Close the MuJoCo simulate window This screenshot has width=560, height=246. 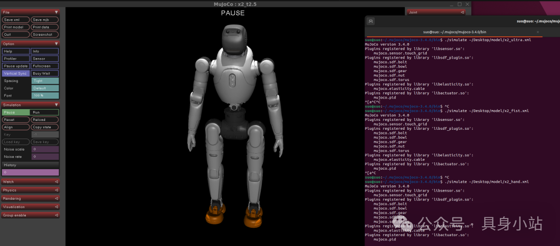467,4
